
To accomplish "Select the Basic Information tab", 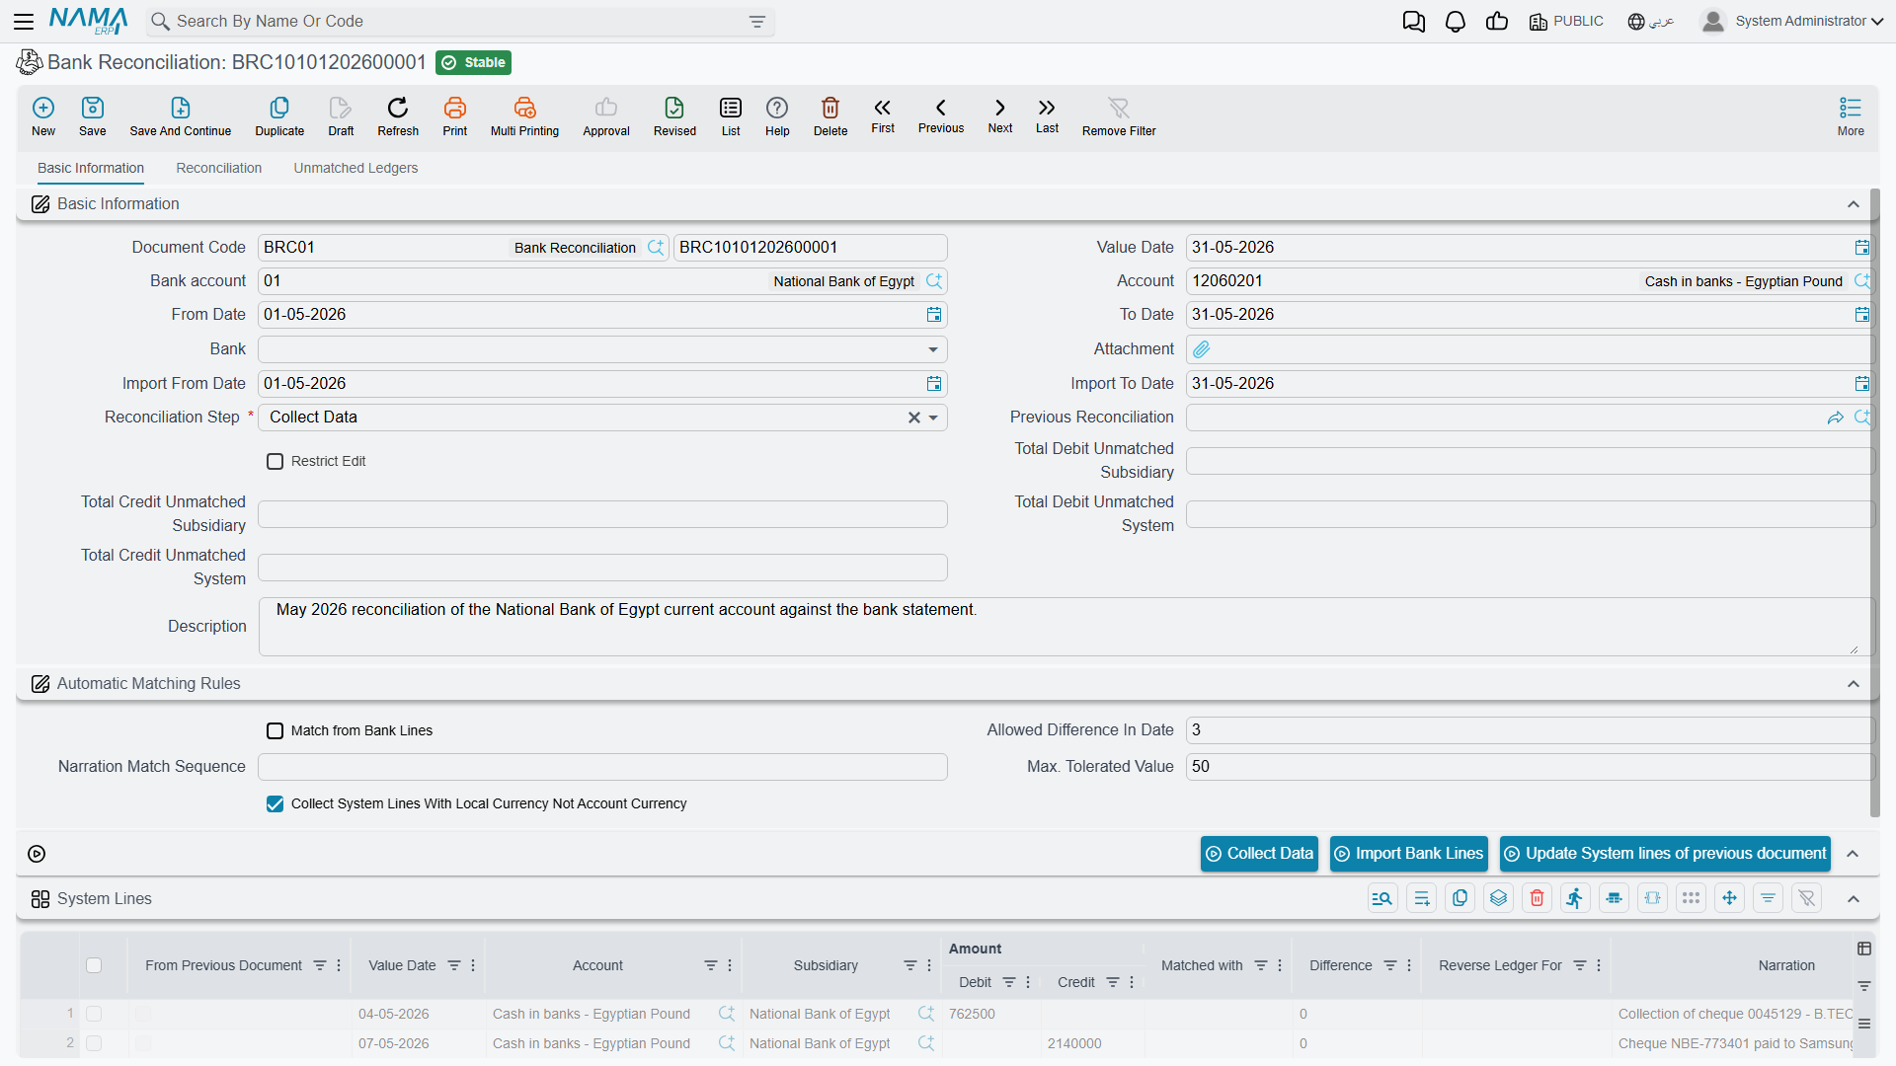I will (x=91, y=168).
